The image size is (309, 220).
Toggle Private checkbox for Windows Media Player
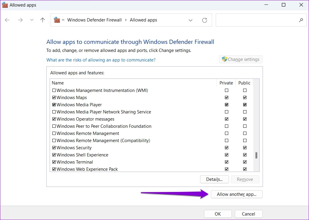click(227, 104)
